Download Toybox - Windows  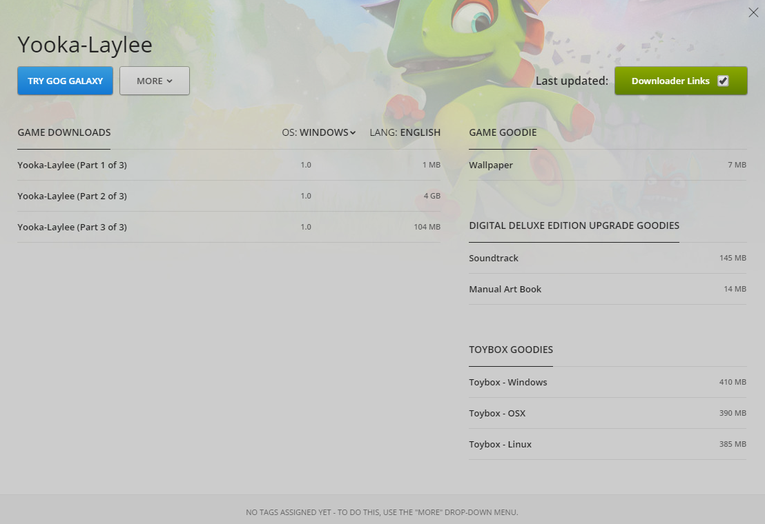tap(608, 382)
